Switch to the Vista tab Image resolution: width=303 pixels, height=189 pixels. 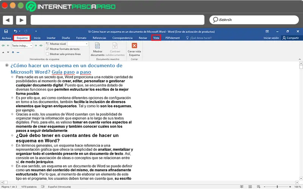click(x=156, y=38)
